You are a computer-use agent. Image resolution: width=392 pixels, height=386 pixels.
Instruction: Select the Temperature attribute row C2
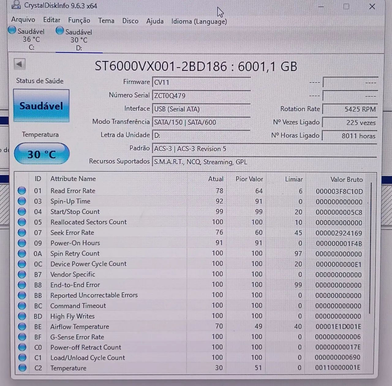190,368
